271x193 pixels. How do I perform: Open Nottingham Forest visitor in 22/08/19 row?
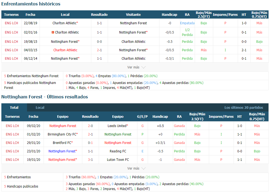click(133, 23)
